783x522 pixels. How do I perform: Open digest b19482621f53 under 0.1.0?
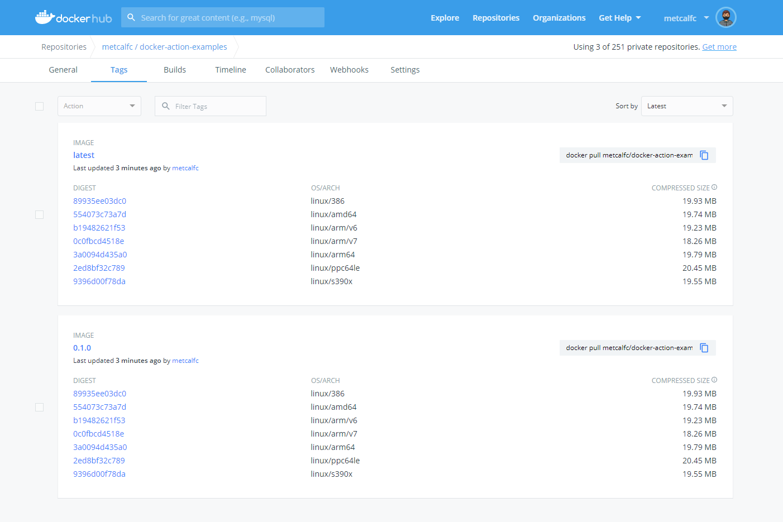click(99, 420)
